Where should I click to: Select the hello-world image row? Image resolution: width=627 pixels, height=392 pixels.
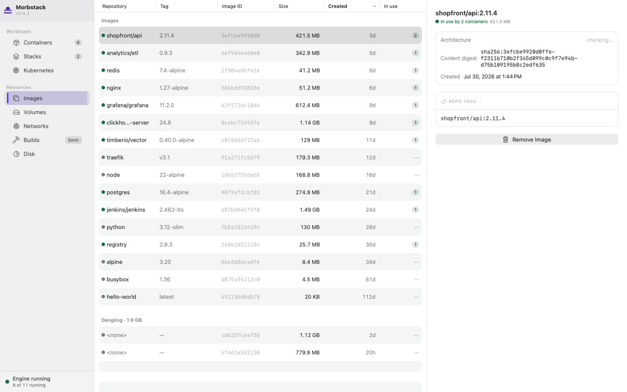pyautogui.click(x=260, y=297)
